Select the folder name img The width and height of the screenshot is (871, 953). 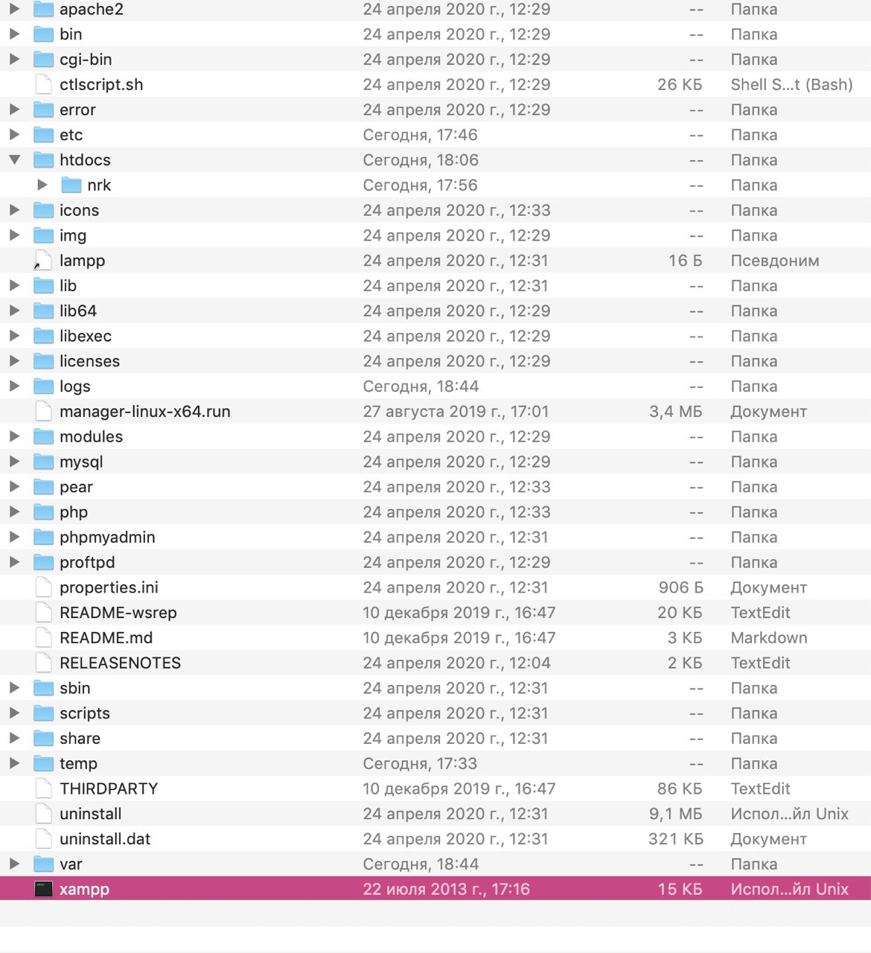pos(73,236)
